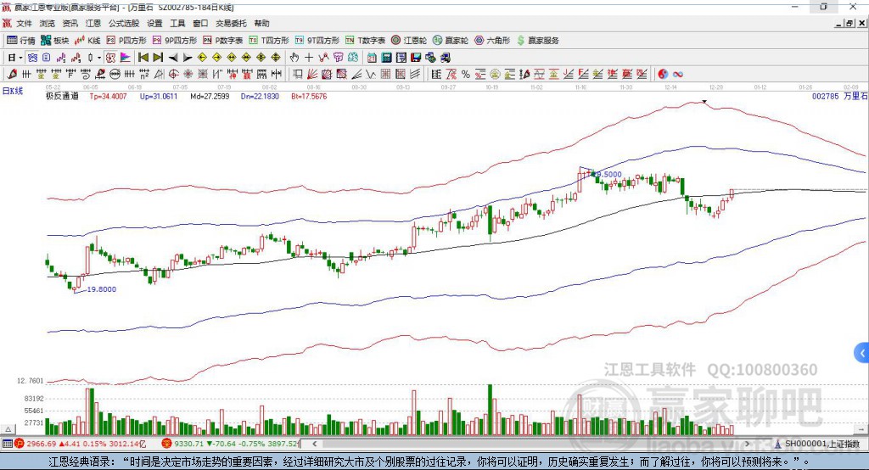Viewport: 869px width, 470px height.
Task: Open the T四方形 tool
Action: (269, 41)
